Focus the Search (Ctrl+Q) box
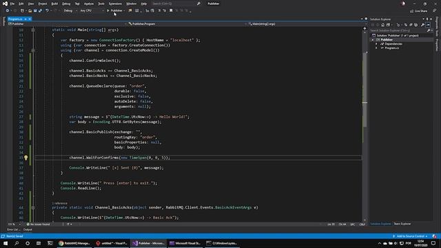 click(x=176, y=3)
